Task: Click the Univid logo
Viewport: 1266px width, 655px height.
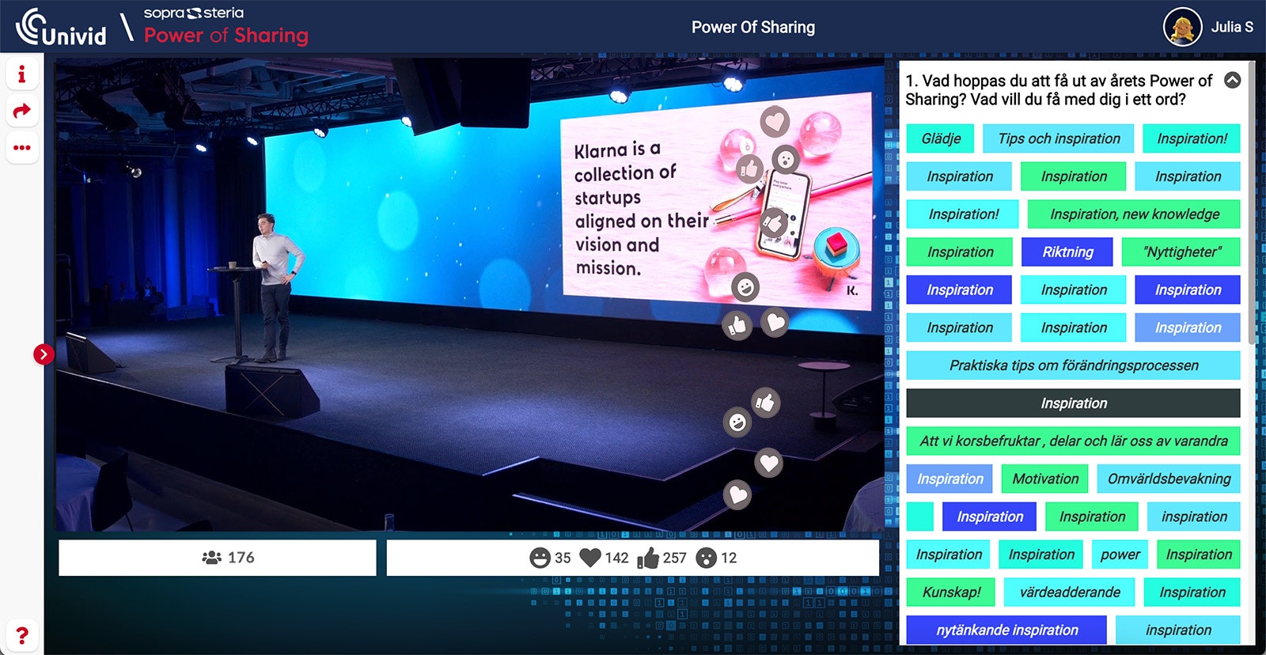Action: [61, 28]
